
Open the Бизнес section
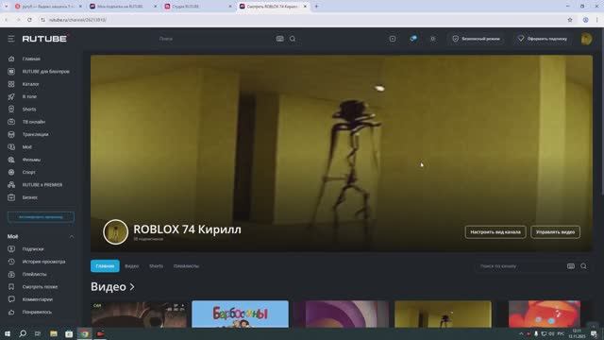coord(29,197)
